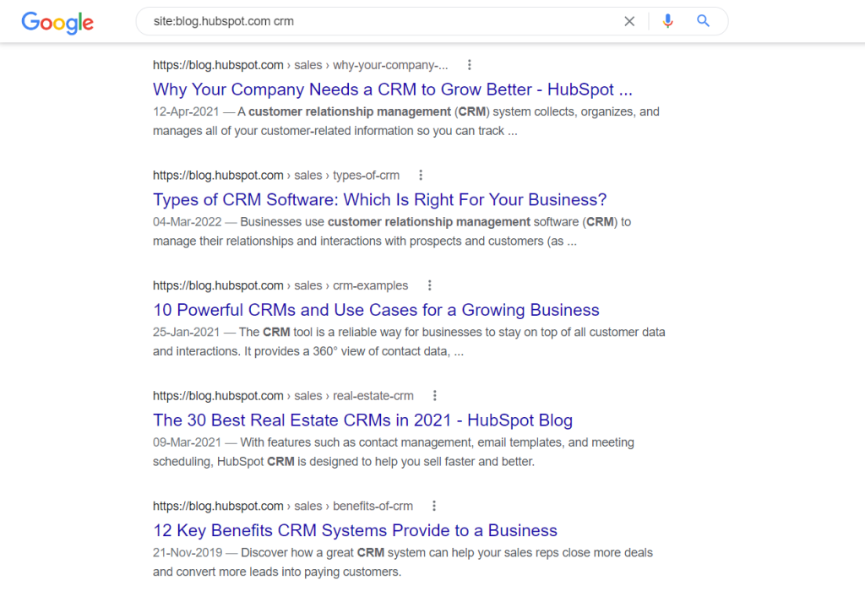Open three-dot menu for why-your-company result
Viewport: 865px width, 591px height.
click(x=470, y=65)
